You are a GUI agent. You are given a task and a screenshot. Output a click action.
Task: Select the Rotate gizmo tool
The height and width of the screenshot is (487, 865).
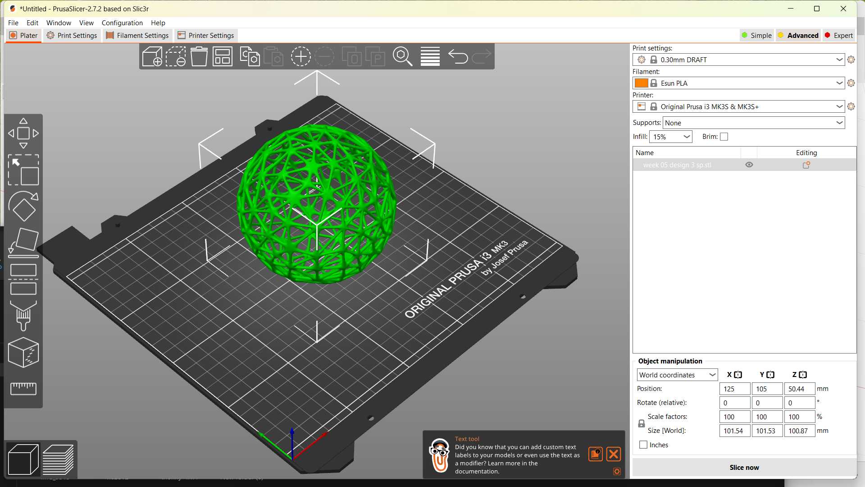point(23,206)
